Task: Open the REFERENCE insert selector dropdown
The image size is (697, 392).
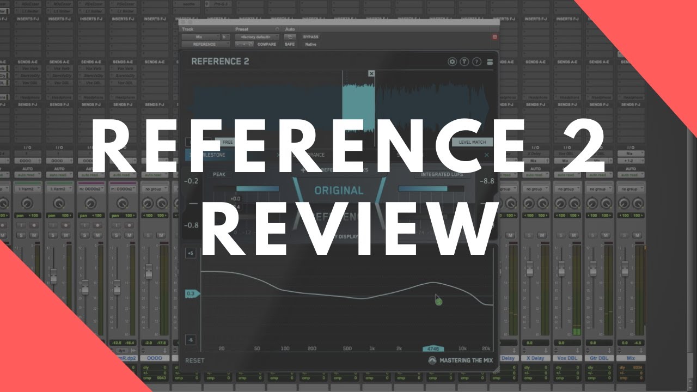Action: (206, 44)
